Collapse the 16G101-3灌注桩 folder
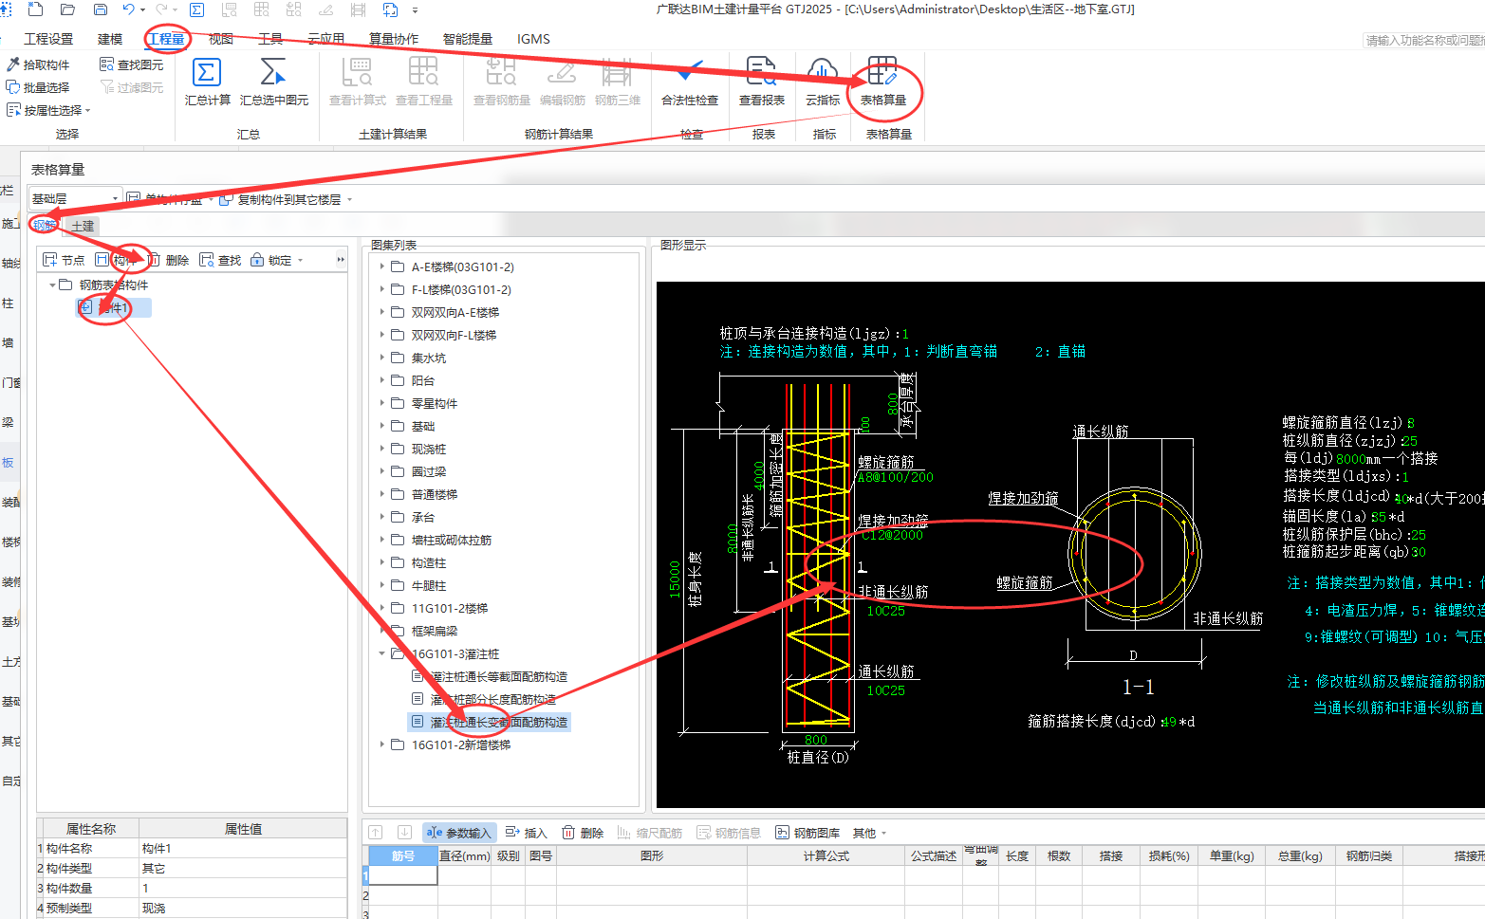Screen dimensions: 1485x919 [382, 653]
